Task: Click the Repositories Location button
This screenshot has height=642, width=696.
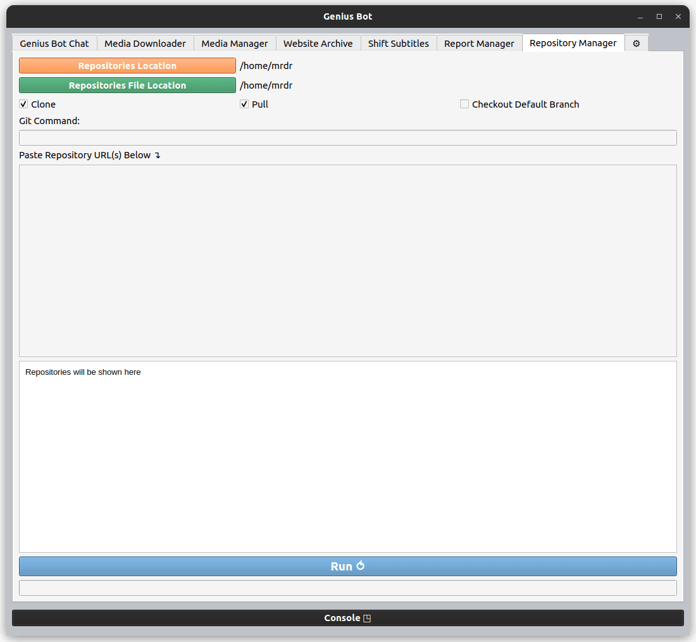Action: 127,65
